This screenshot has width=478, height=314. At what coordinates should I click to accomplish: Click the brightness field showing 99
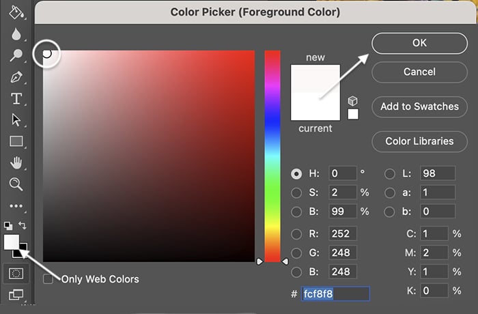coord(343,211)
